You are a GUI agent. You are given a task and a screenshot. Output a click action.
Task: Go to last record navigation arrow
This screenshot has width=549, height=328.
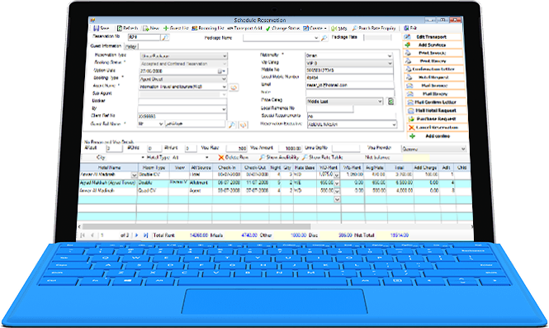click(145, 235)
